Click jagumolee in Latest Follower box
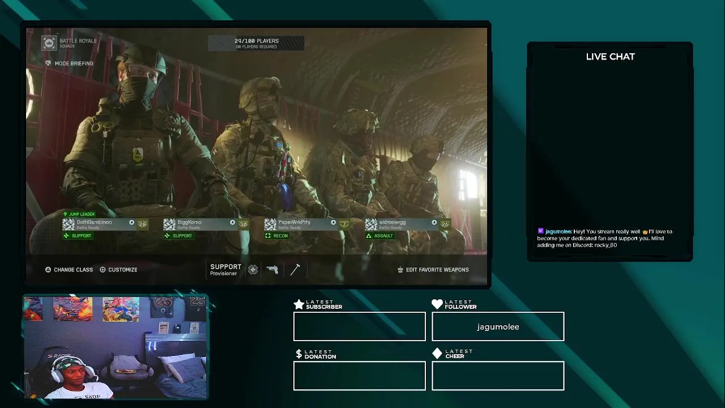Viewport: 725px width, 408px height. click(x=498, y=327)
